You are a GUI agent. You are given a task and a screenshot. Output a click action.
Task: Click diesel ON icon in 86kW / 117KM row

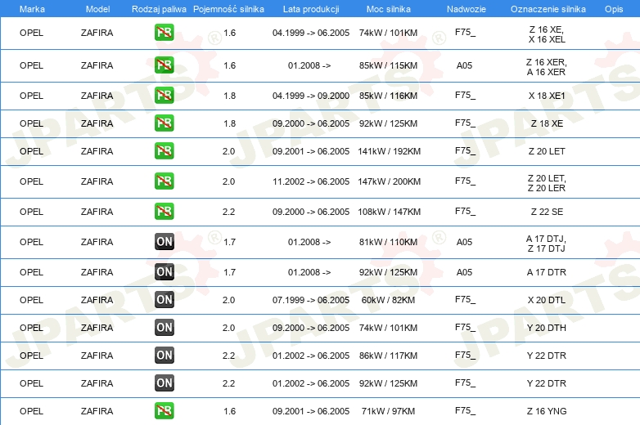(164, 355)
